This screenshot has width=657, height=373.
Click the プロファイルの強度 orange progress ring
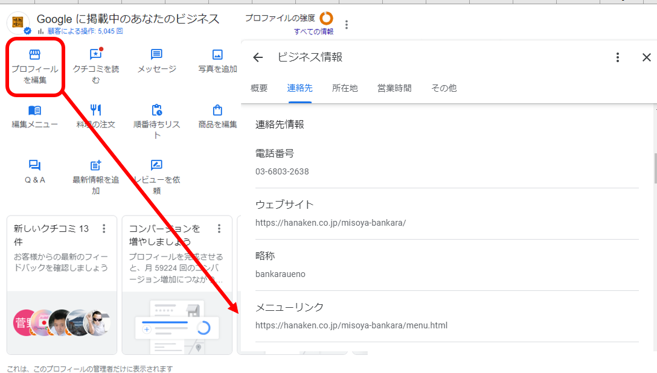click(x=327, y=18)
